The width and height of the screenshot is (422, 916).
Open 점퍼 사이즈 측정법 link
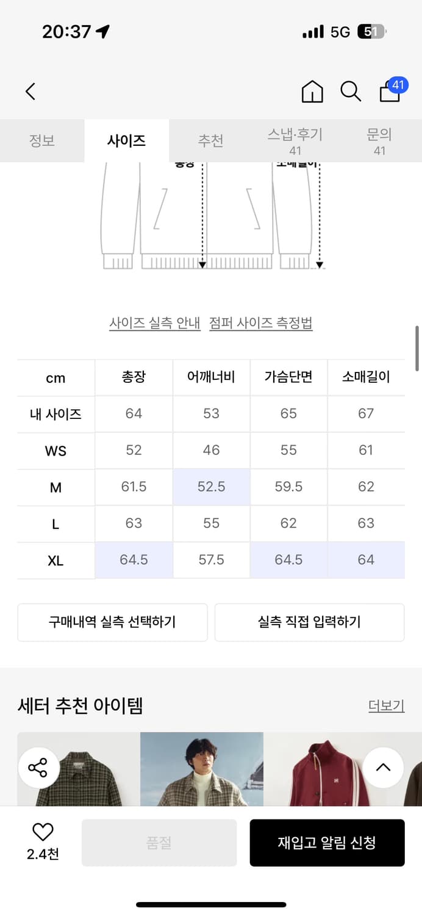[260, 323]
